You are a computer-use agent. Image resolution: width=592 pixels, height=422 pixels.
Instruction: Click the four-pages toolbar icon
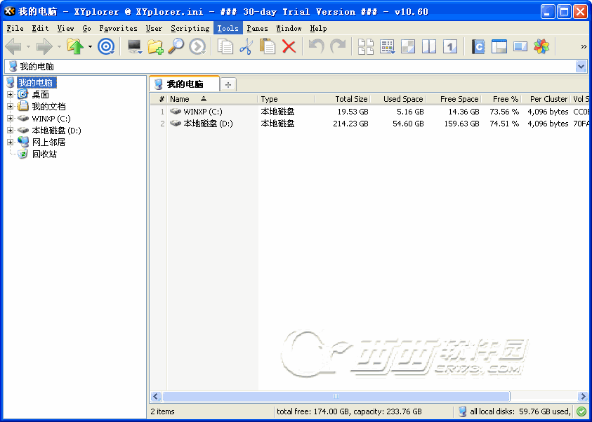tap(366, 47)
